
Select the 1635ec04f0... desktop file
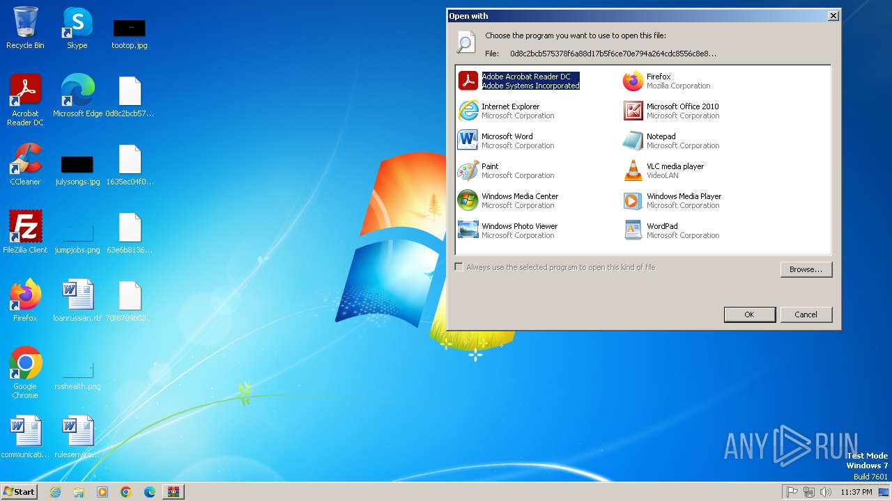click(130, 165)
